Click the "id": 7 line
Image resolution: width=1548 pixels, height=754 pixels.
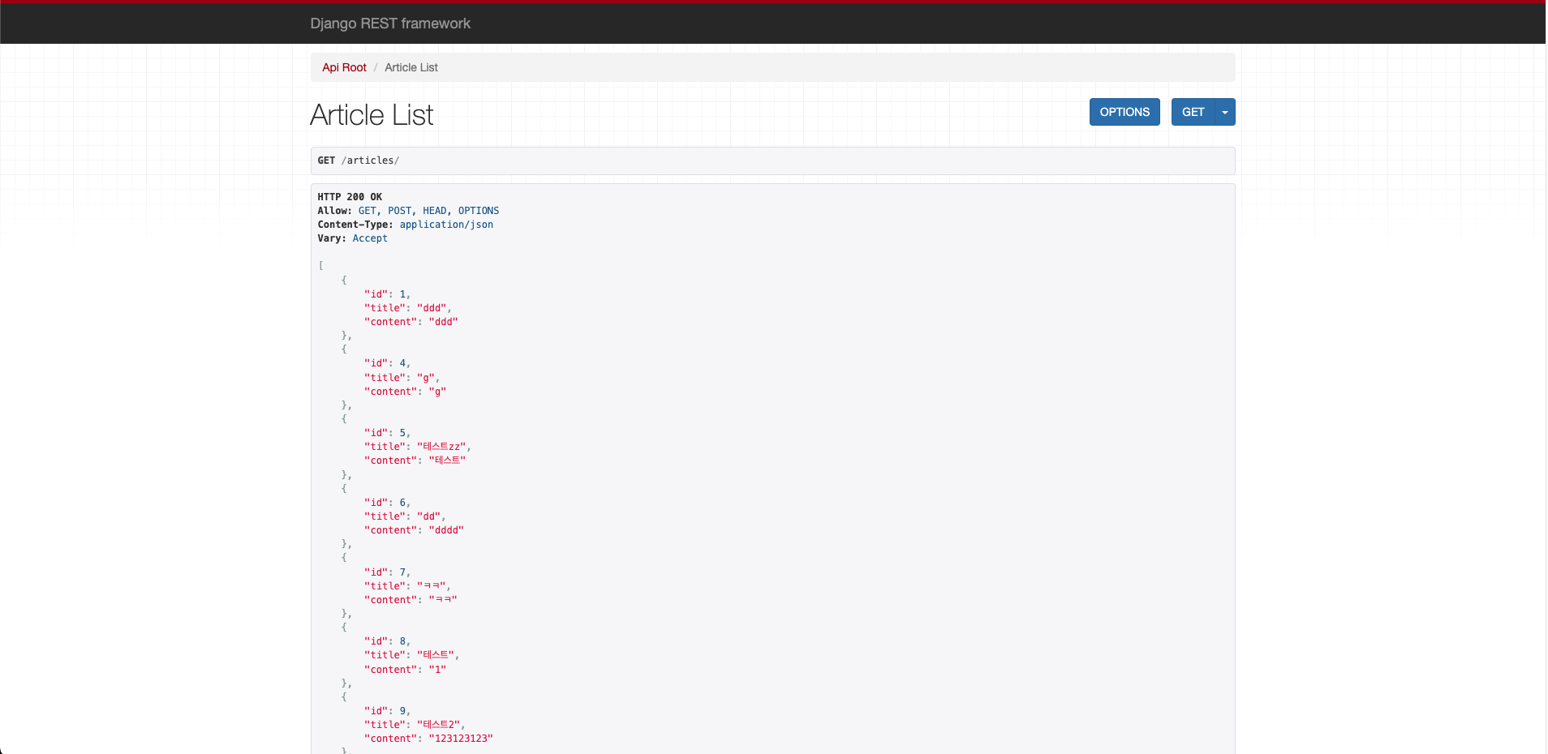[x=388, y=572]
